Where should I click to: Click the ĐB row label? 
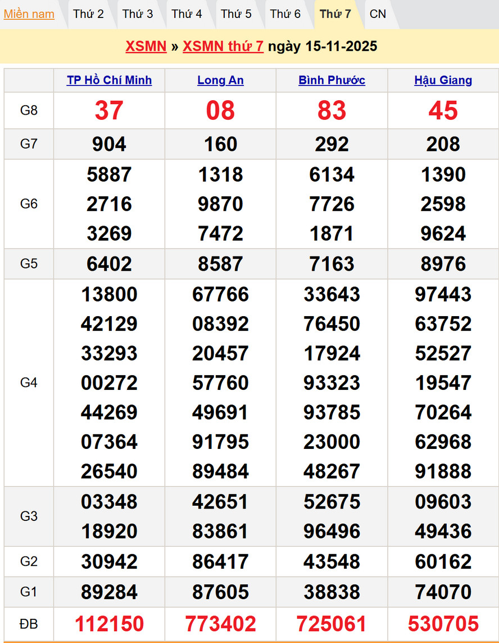point(29,623)
